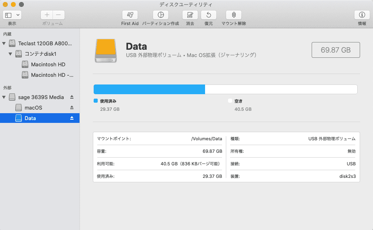Eject the Data volume

[72, 118]
